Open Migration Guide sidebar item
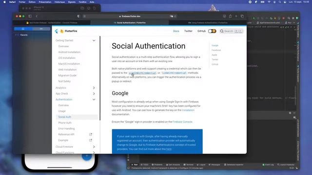Image resolution: width=312 pixels, height=175 pixels. (67, 75)
